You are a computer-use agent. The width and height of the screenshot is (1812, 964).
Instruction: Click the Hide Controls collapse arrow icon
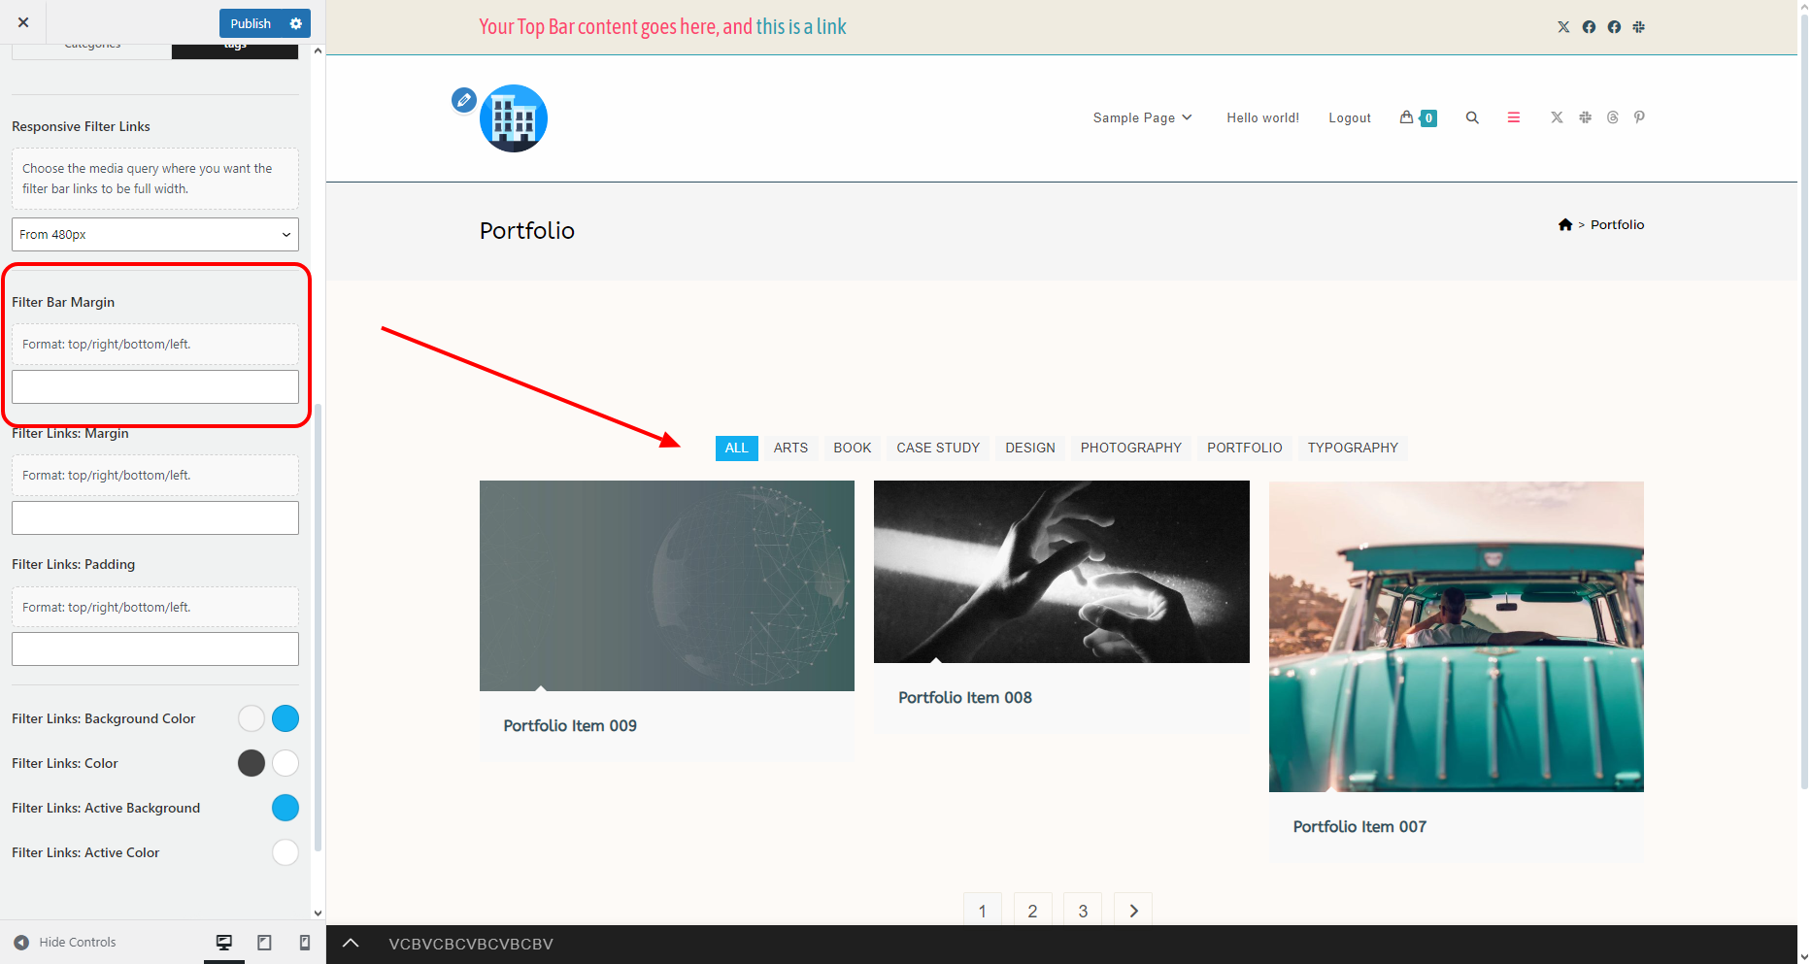[21, 942]
